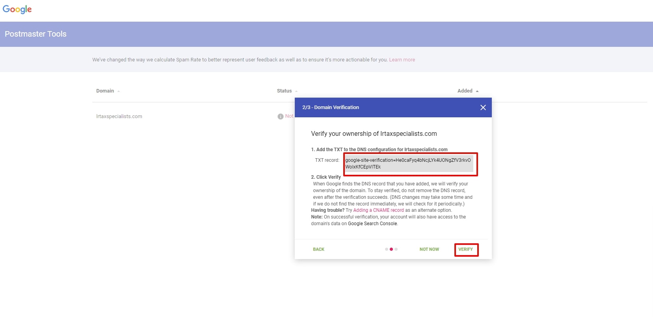
Task: Sort by the Domain column arrow
Action: 118,91
